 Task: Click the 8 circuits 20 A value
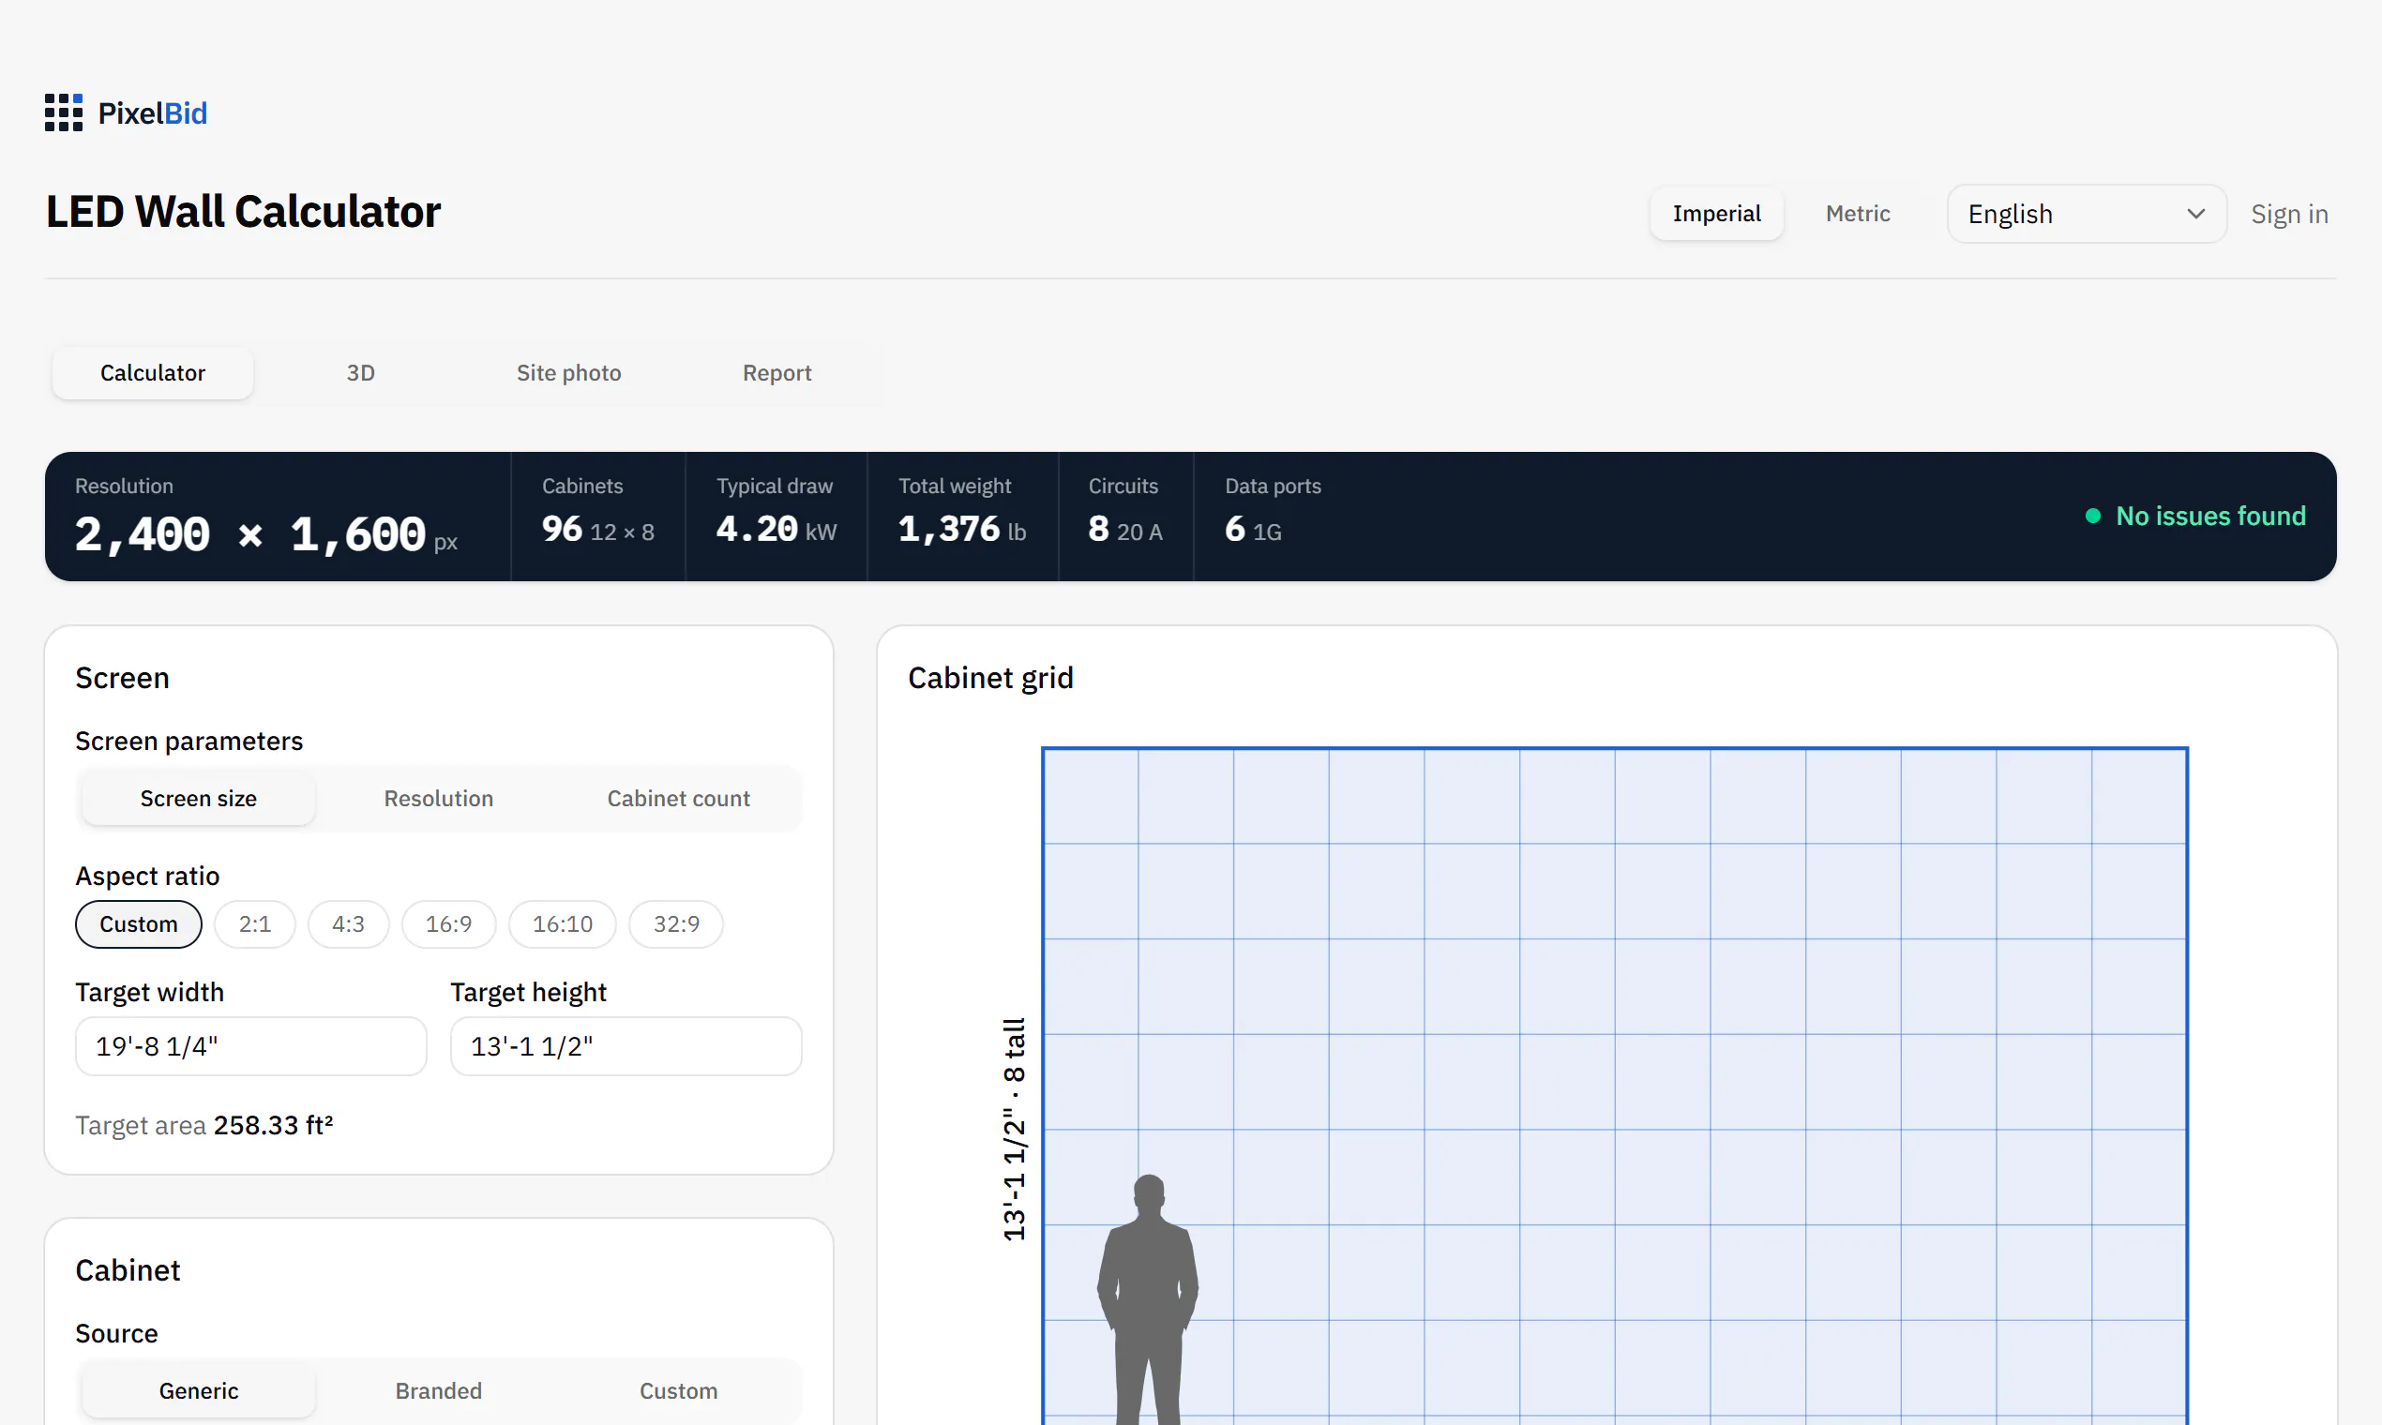1124,529
